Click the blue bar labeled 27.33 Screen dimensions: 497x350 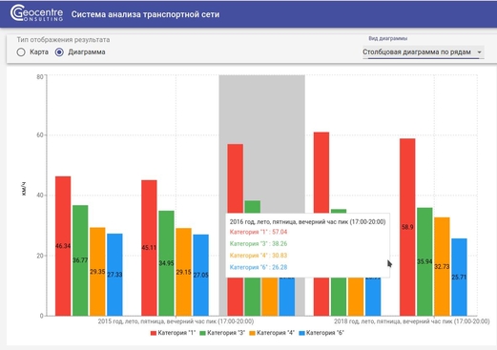coord(114,275)
